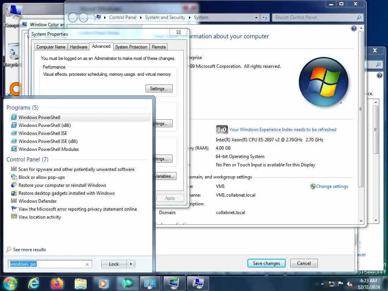Click the help icon in System window
The height and width of the screenshot is (291, 388).
click(x=354, y=28)
